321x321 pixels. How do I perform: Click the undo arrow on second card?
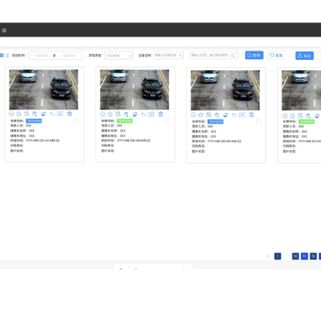coord(144,115)
